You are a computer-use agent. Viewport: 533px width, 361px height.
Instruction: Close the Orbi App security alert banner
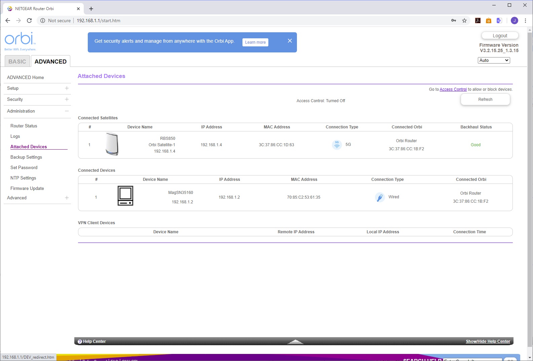(290, 41)
